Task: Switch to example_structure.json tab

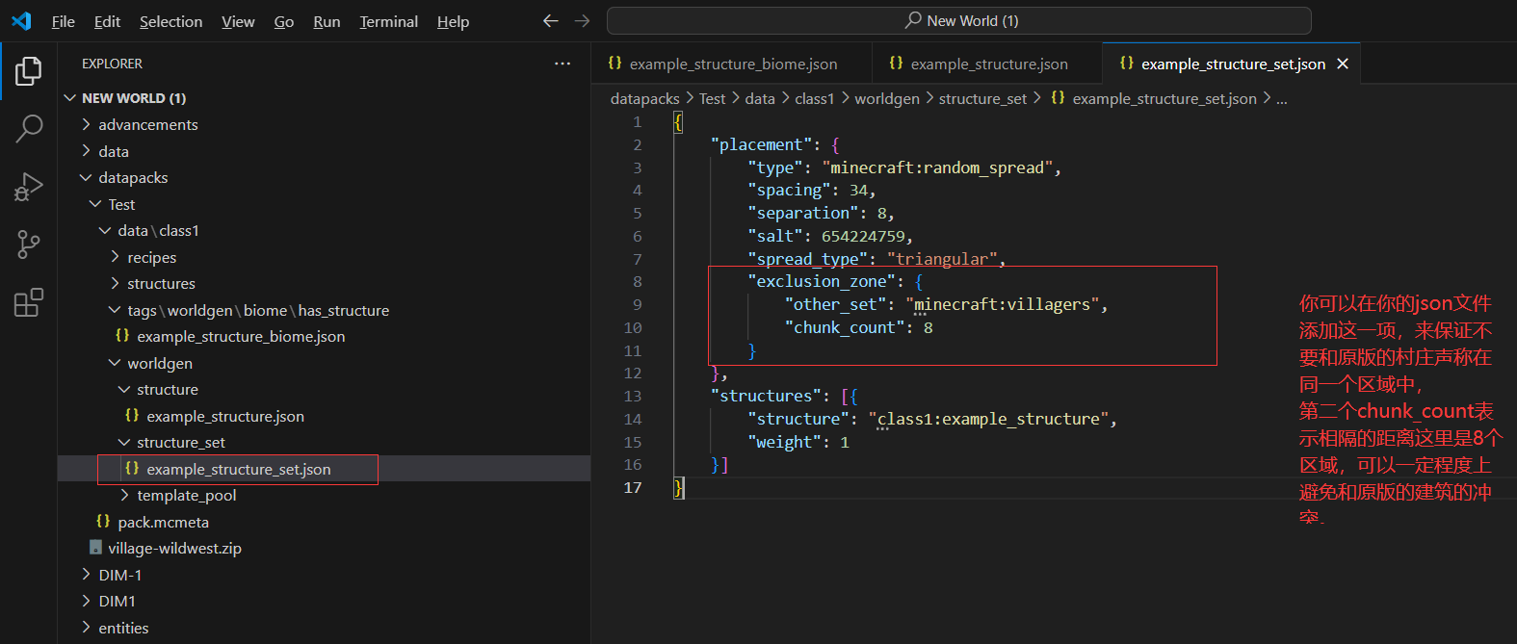Action: [988, 64]
